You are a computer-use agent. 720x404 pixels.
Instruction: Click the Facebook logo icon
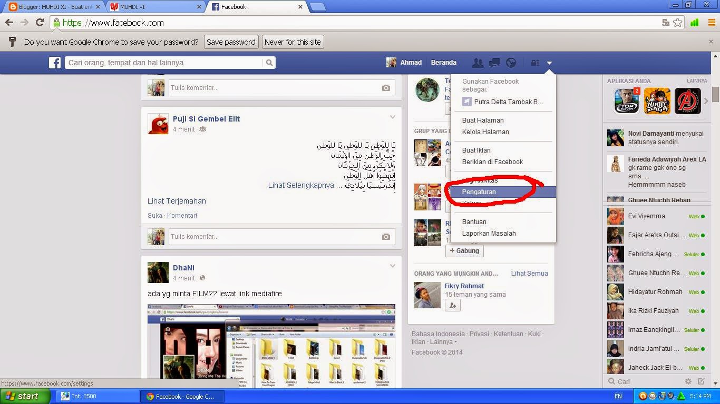[55, 63]
